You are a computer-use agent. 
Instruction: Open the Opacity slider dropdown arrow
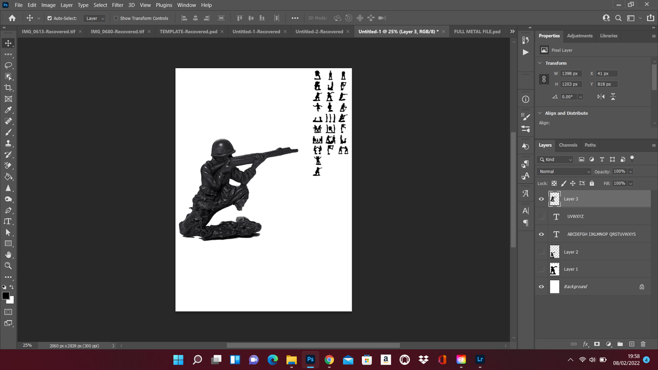pos(630,172)
